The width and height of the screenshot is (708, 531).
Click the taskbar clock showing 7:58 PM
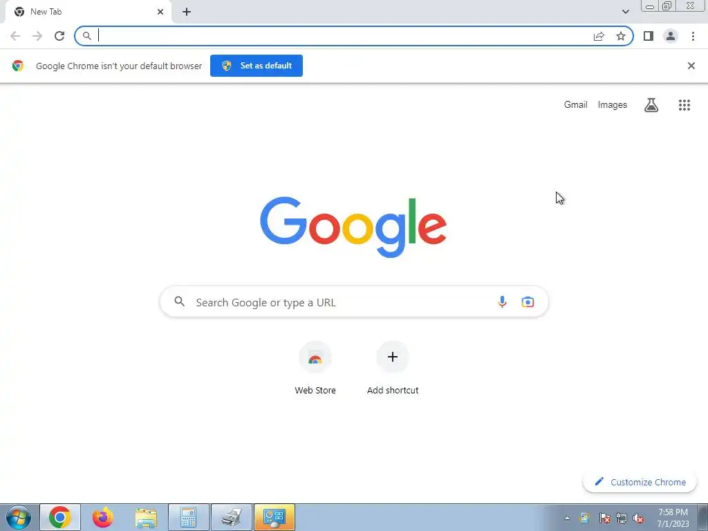point(673,518)
